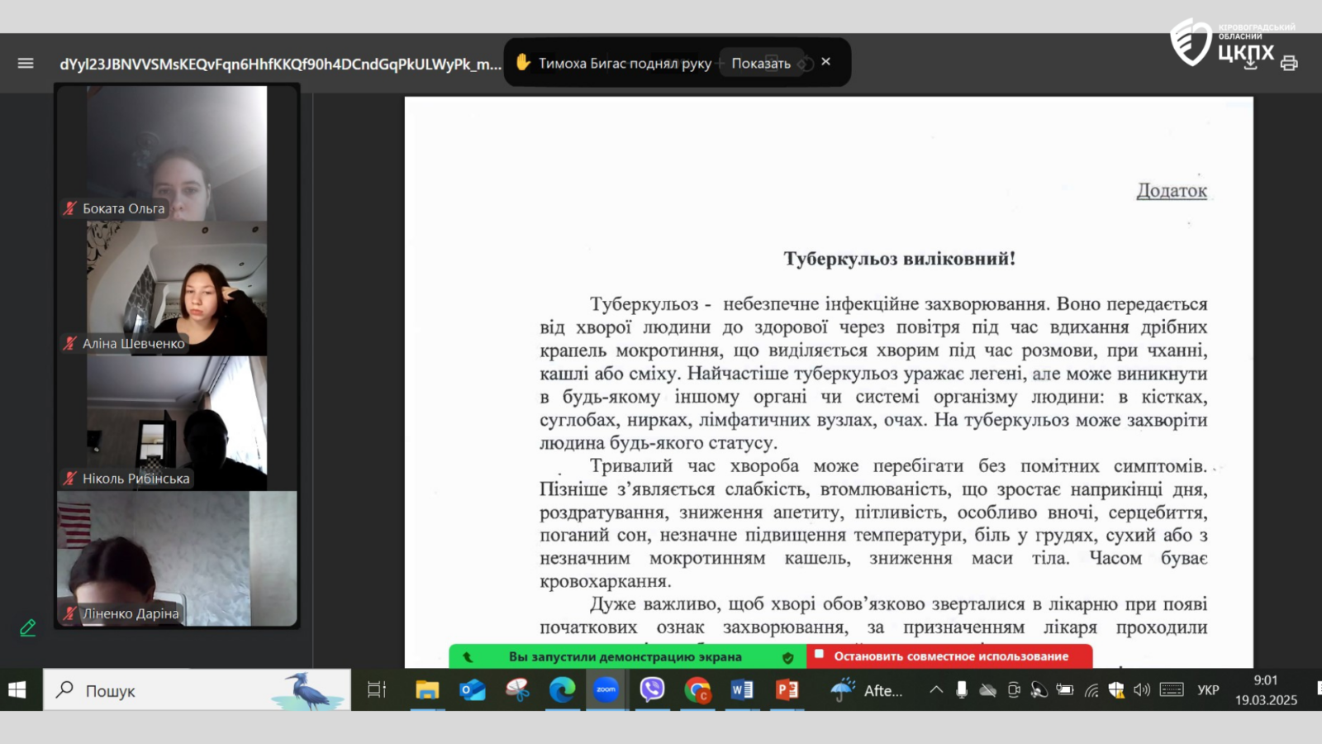Stop screen sharing with red button
The height and width of the screenshot is (744, 1322).
[x=949, y=656]
